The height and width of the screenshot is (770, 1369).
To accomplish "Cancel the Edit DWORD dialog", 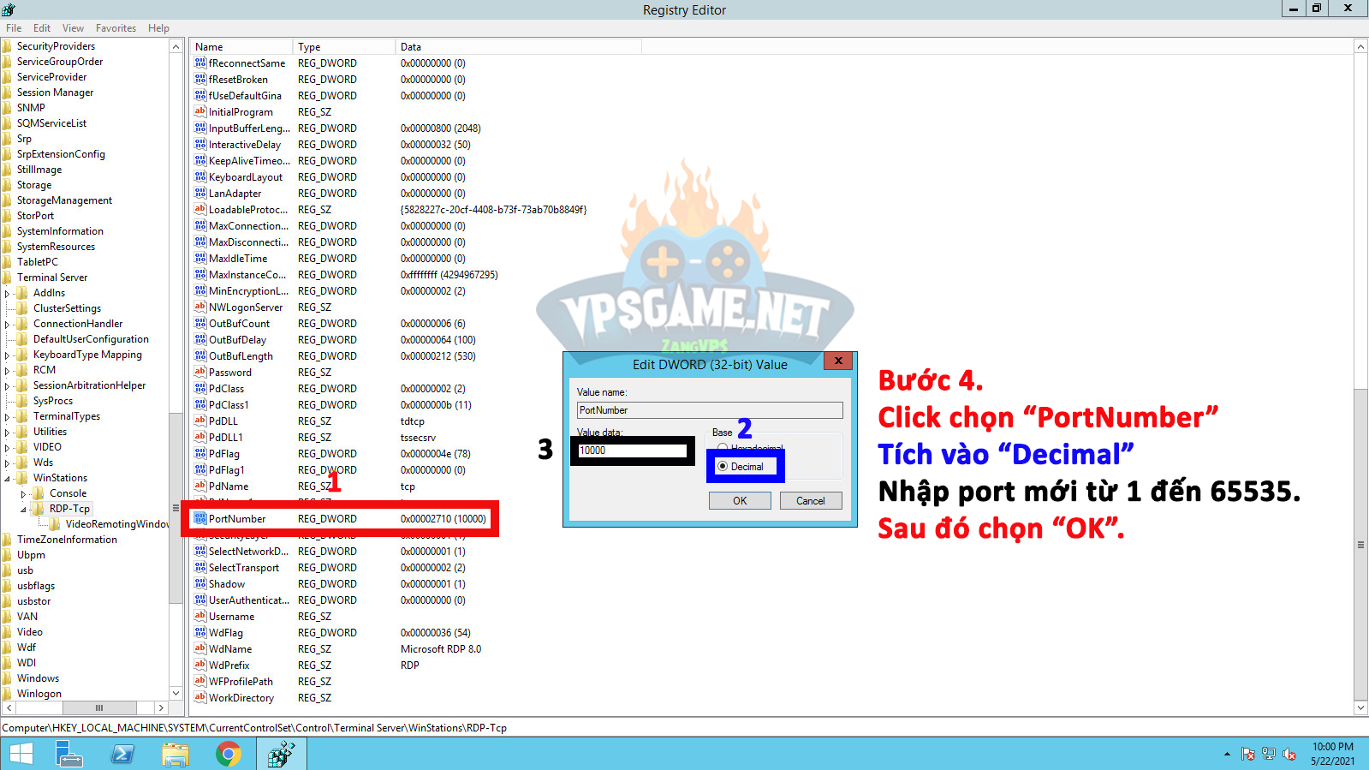I will click(810, 501).
